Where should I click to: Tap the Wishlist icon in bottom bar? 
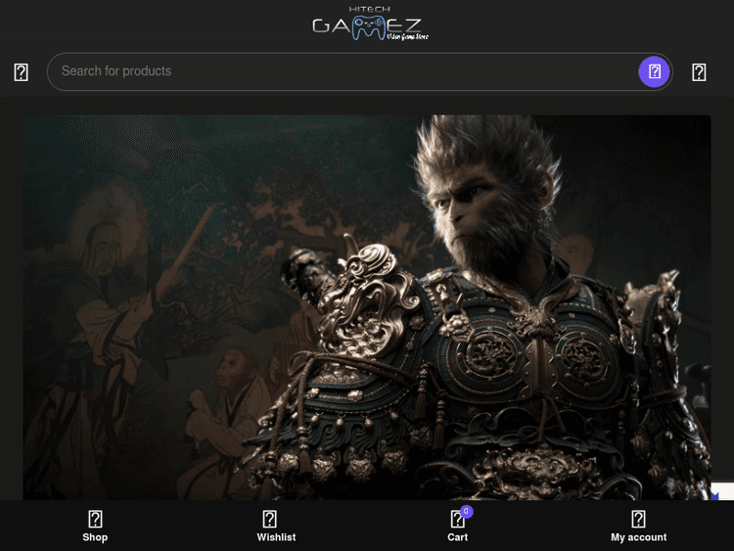click(x=270, y=519)
